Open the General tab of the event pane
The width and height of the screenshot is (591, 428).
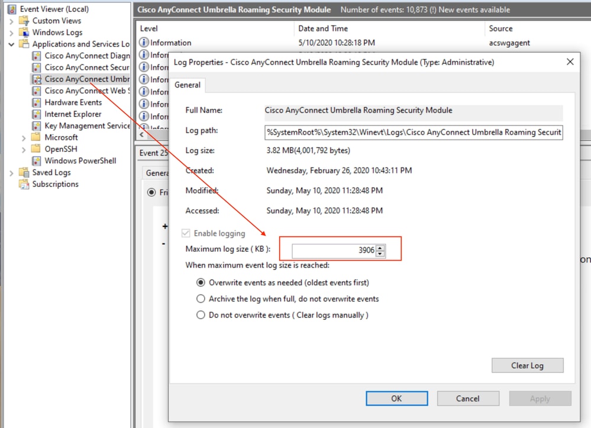tap(156, 173)
